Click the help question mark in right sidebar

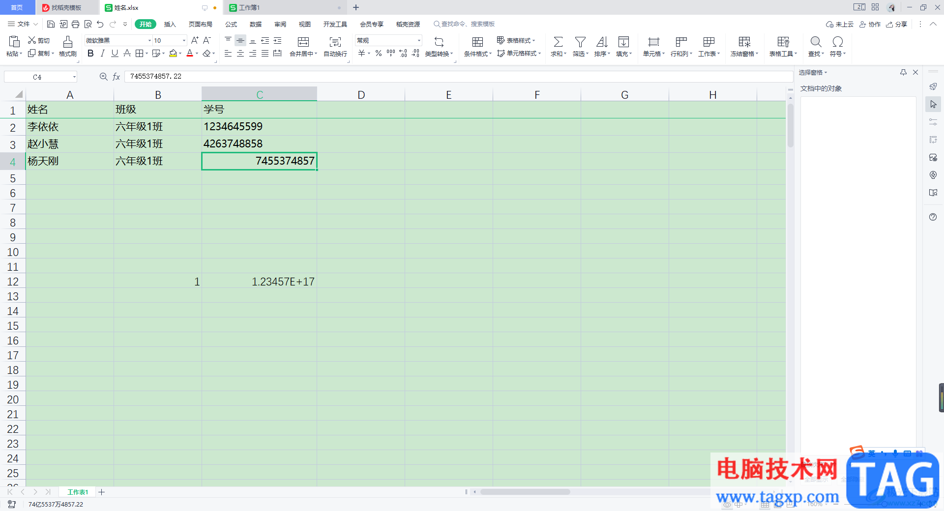coord(933,217)
